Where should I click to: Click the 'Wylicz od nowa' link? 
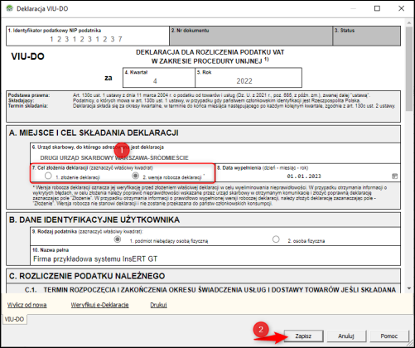tap(27, 305)
